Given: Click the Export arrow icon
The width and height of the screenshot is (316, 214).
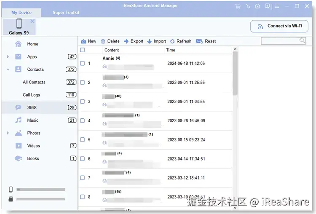Looking at the screenshot, I should 126,41.
